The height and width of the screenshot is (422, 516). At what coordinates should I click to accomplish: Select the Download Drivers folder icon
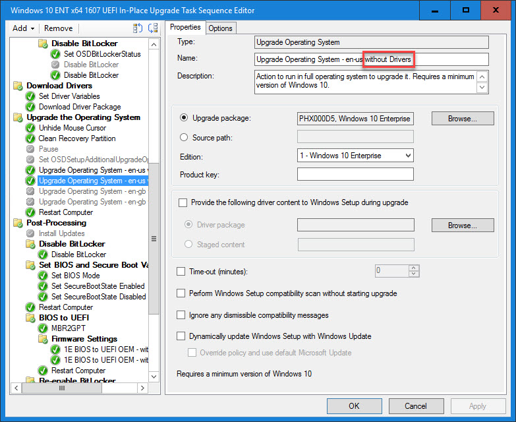pyautogui.click(x=18, y=86)
